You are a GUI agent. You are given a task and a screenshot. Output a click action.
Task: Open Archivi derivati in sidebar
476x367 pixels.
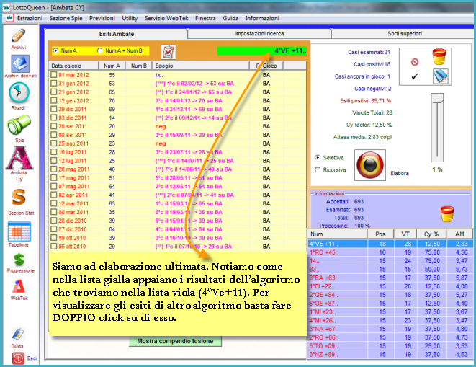[x=20, y=64]
